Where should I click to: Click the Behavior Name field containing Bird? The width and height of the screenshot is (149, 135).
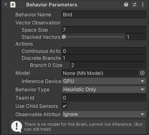click(104, 15)
